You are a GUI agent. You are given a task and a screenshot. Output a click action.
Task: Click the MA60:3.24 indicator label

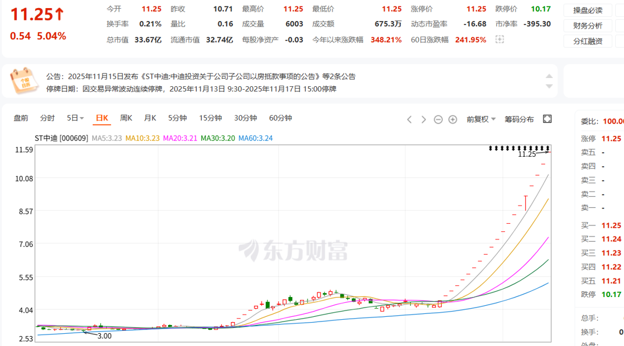(256, 138)
